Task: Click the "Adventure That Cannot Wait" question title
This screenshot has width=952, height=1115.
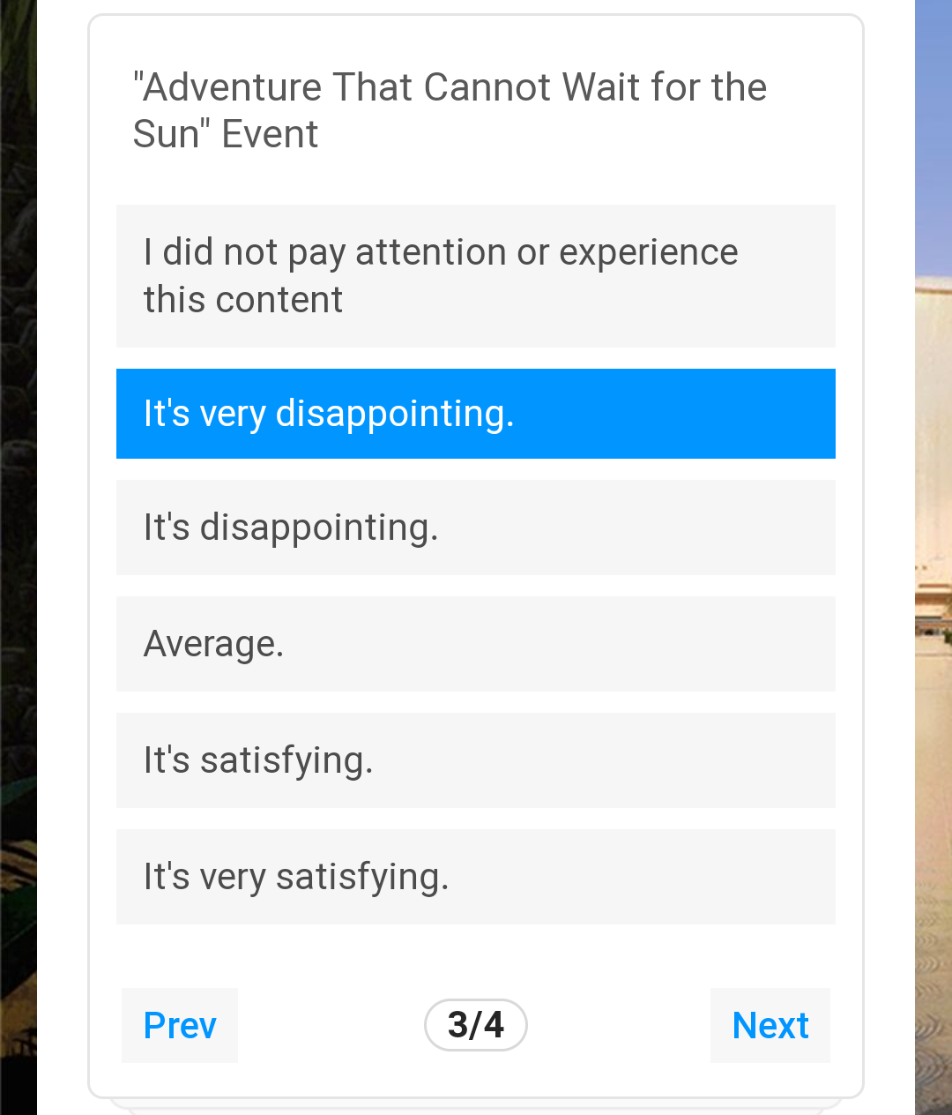Action: tap(450, 110)
